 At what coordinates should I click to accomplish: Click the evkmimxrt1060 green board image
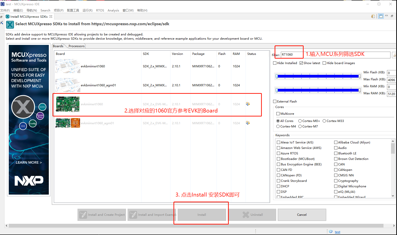coord(68,104)
